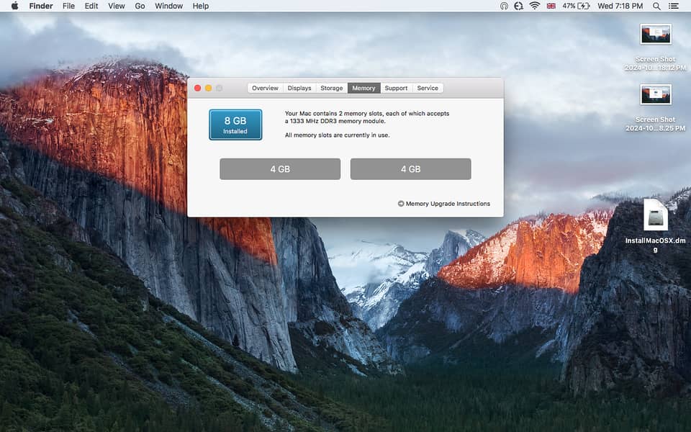Open the Apple menu
The image size is (691, 432).
pos(14,6)
